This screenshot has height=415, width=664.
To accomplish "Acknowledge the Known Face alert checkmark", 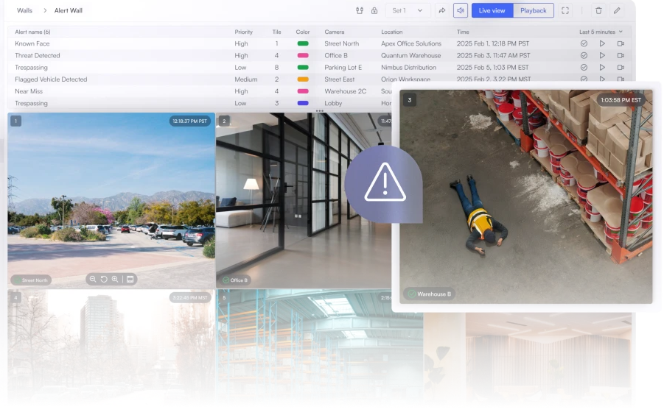I will coord(584,43).
